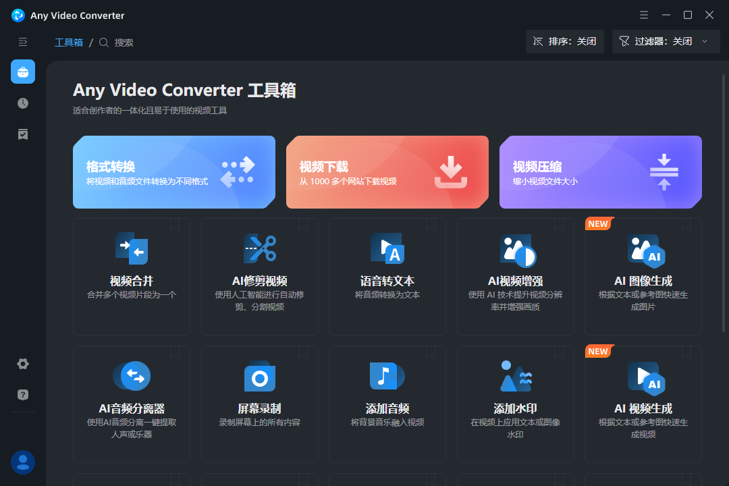Bookmark the AI视频增强 tool
Screen dimensions: 729x486
[x=559, y=224]
